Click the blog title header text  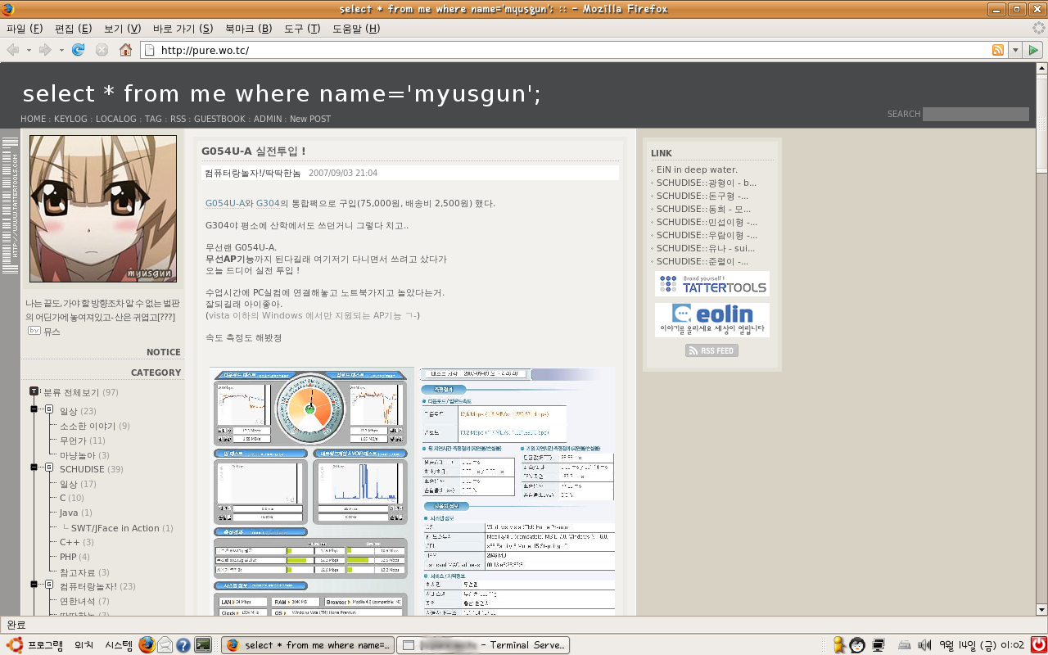(282, 93)
